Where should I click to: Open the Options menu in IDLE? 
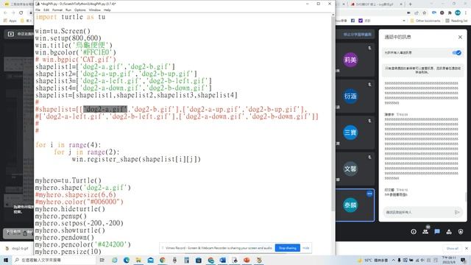pyautogui.click(x=80, y=10)
